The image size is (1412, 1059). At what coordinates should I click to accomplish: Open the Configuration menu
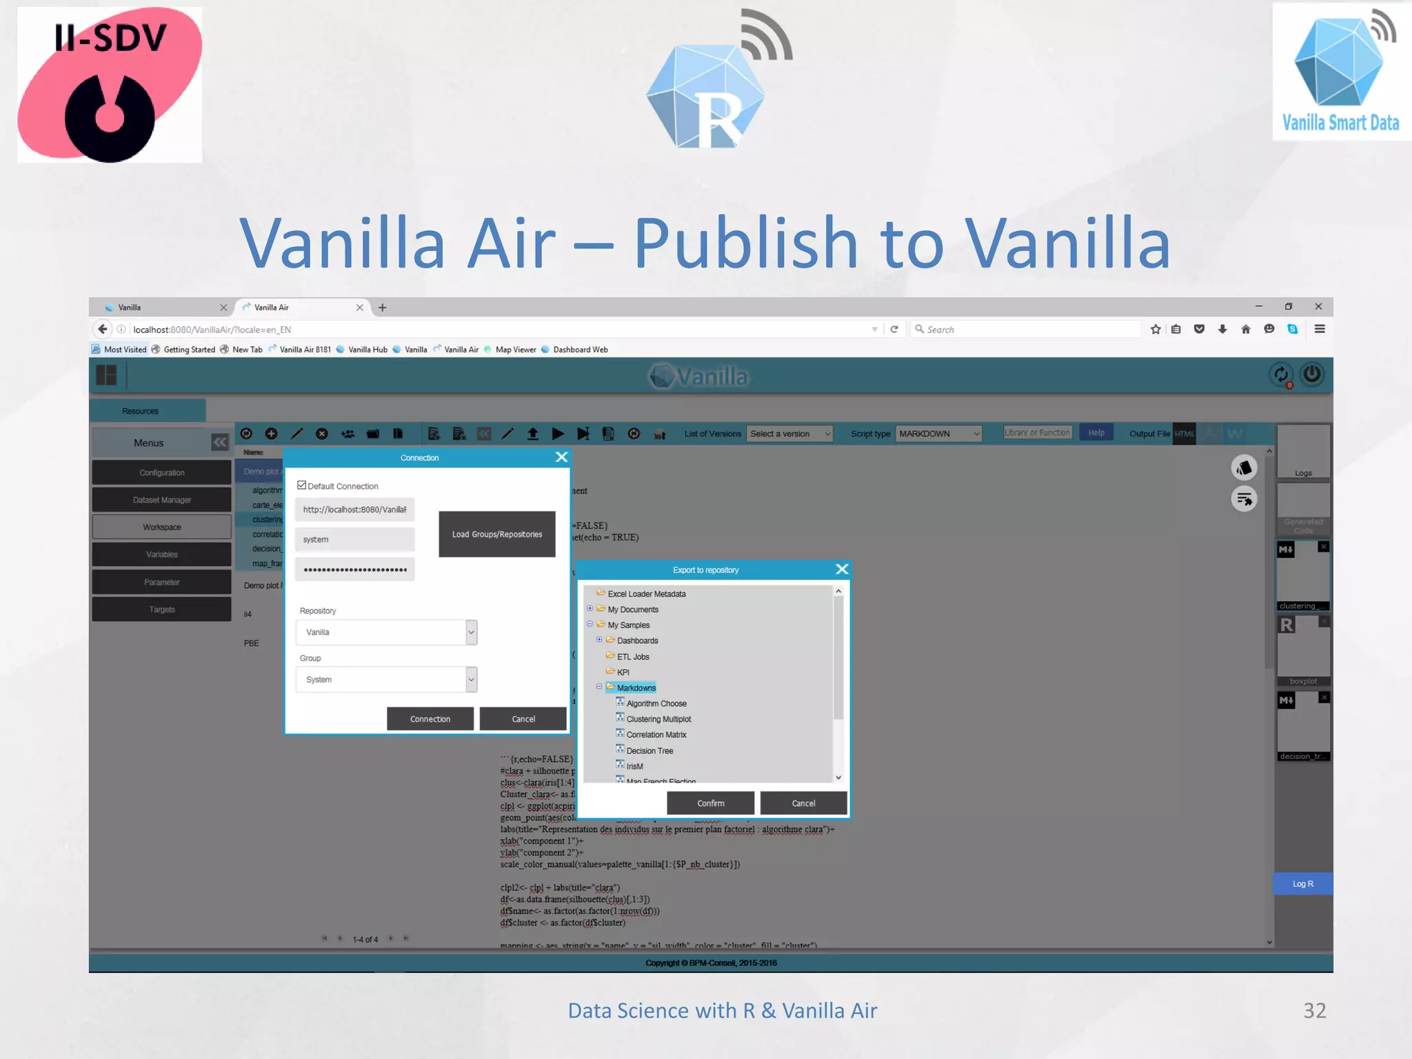click(x=161, y=473)
